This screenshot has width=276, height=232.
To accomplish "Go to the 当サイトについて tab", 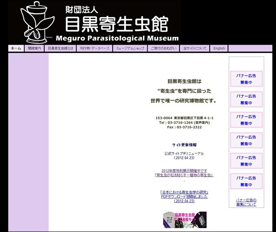I will click(195, 48).
